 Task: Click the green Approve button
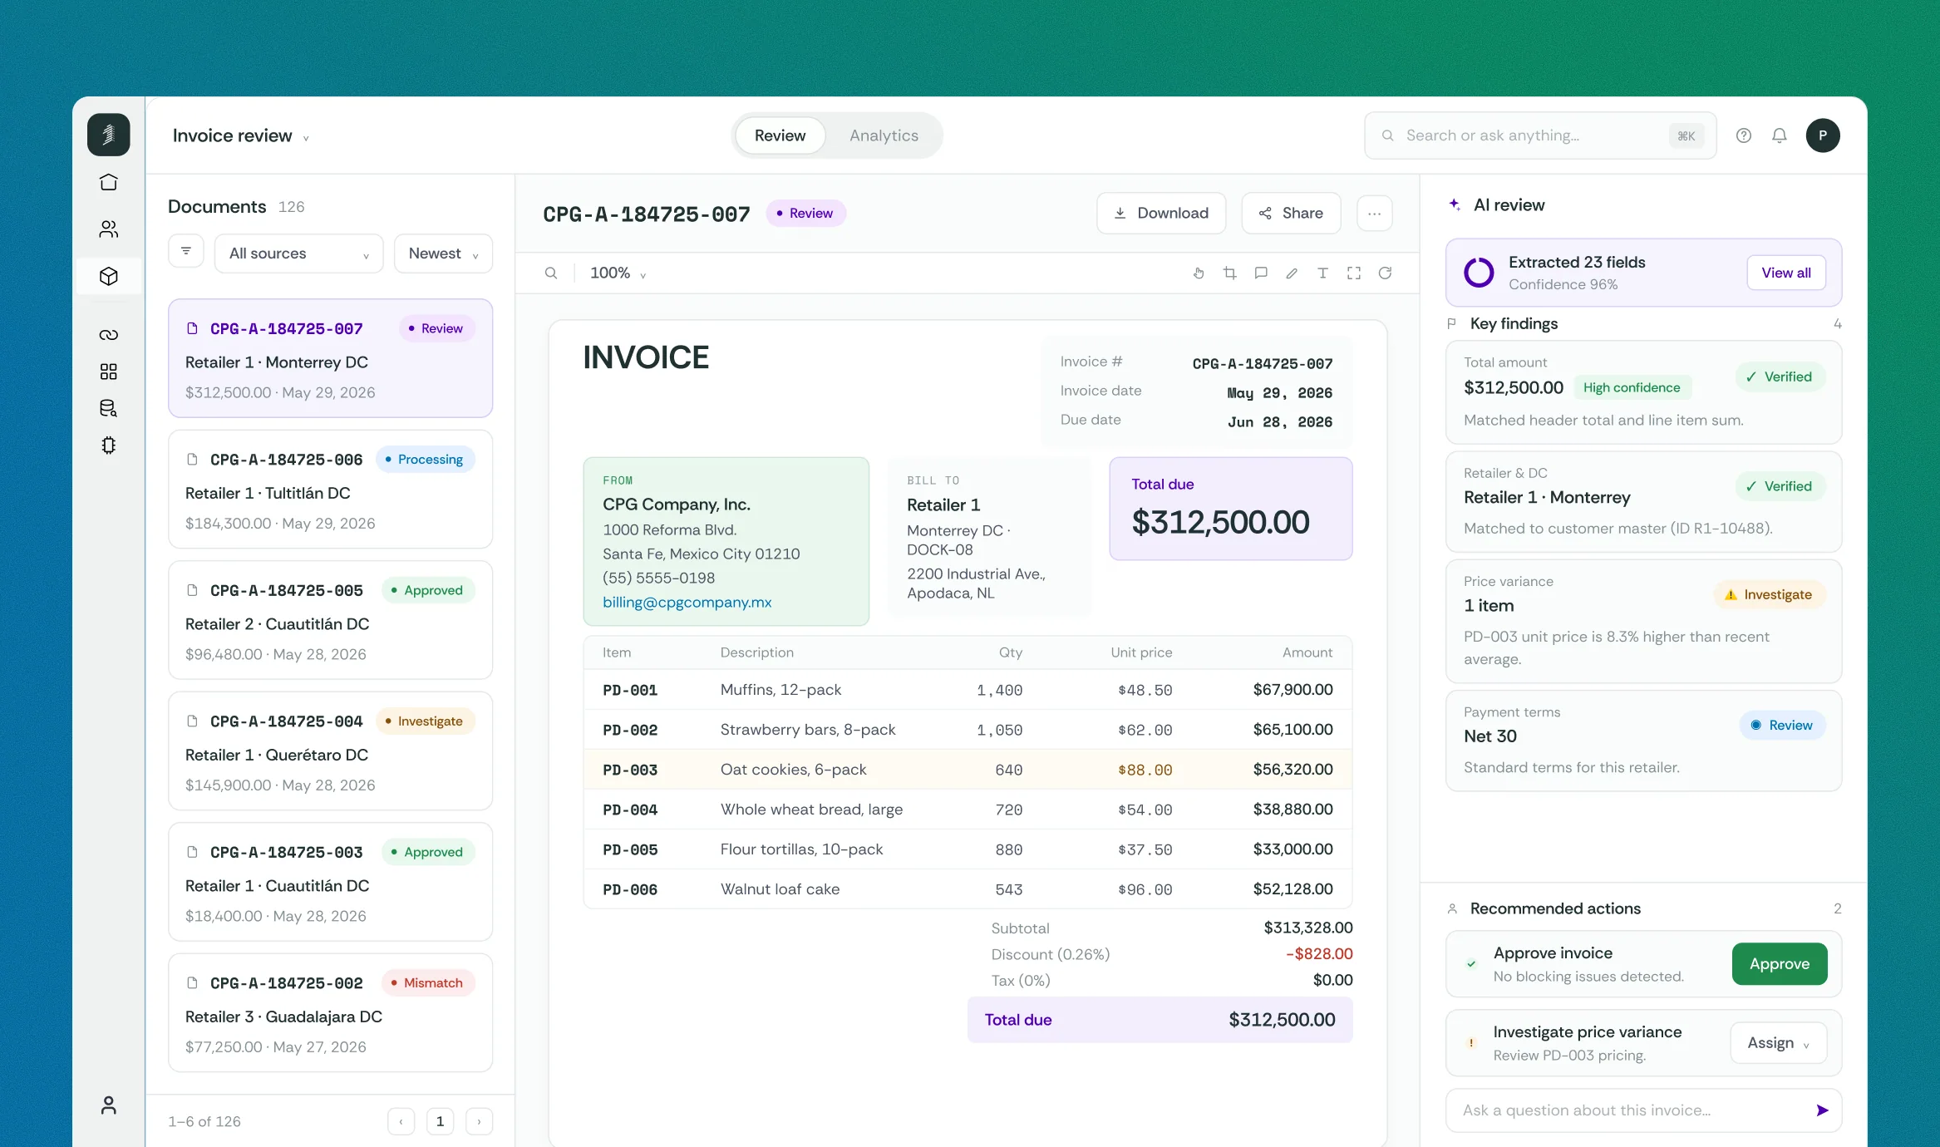[1779, 964]
